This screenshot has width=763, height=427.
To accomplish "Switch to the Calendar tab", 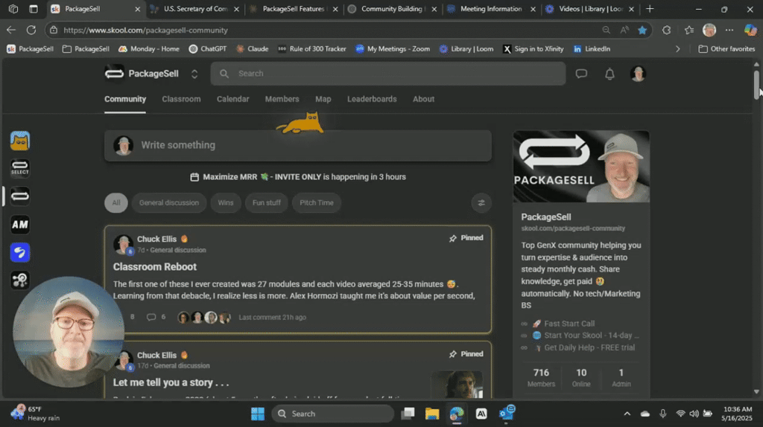I will pos(232,99).
